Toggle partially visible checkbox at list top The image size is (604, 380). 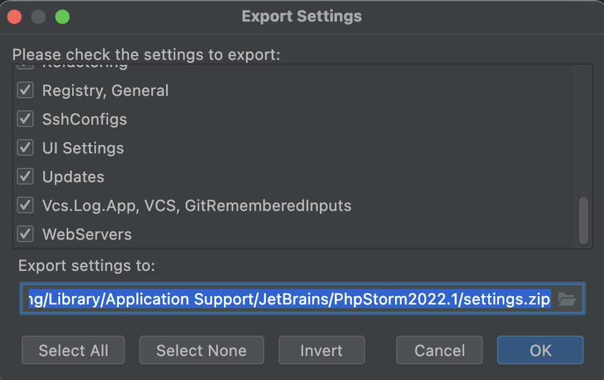25,67
